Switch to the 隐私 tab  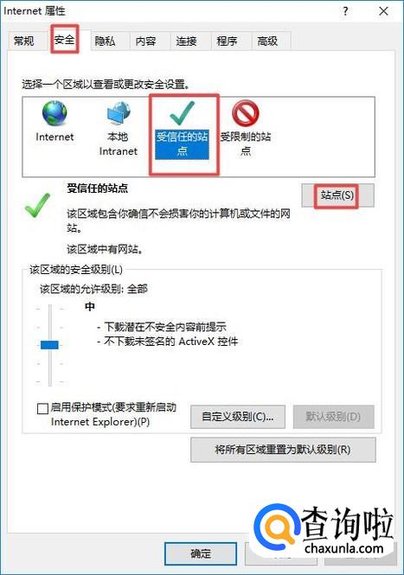105,41
